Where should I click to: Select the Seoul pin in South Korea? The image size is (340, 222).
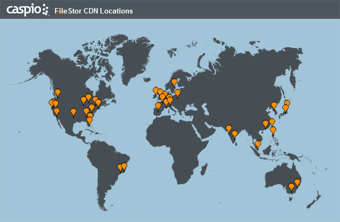(x=274, y=105)
